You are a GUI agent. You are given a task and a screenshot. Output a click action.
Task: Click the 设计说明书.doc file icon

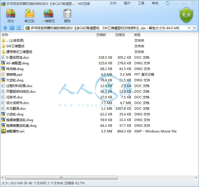(x=3, y=103)
